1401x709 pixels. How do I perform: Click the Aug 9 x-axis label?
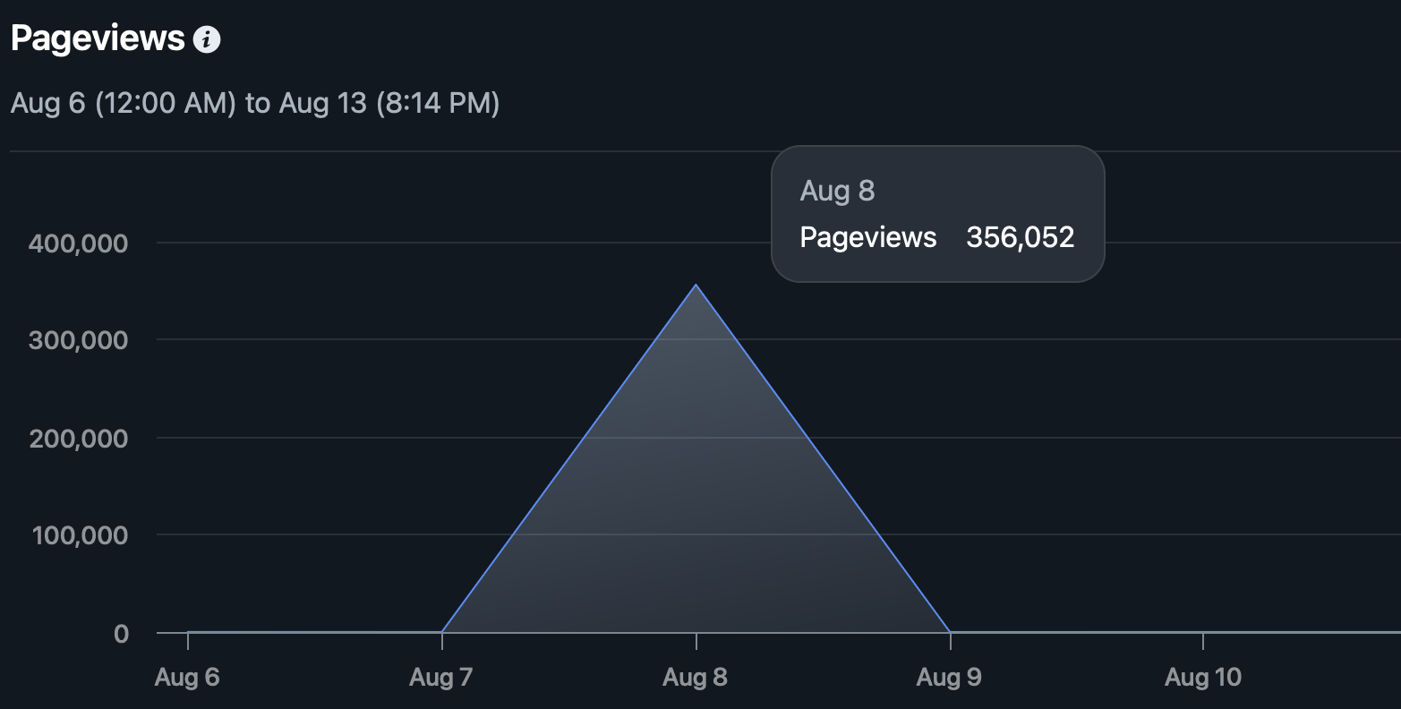pyautogui.click(x=949, y=678)
